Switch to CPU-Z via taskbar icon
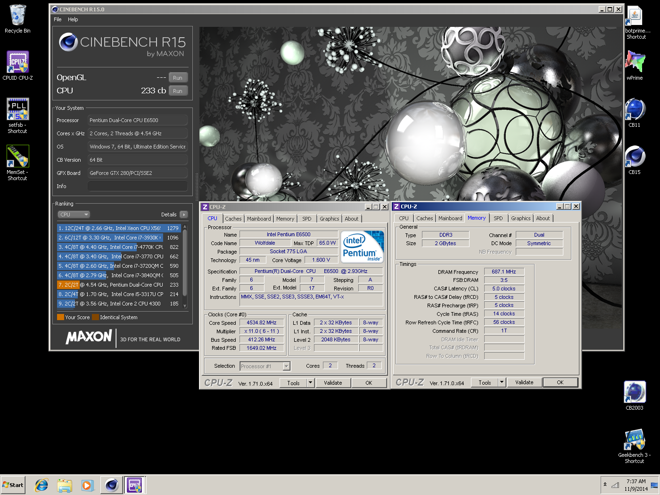Screen dimensions: 660x495 click(134, 485)
